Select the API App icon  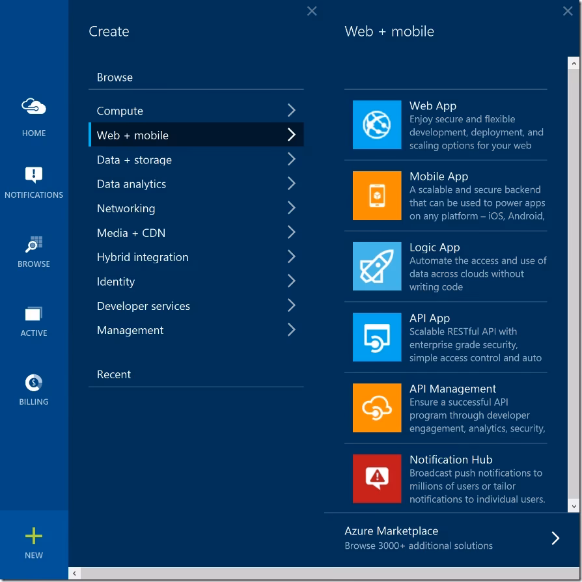[x=377, y=337]
